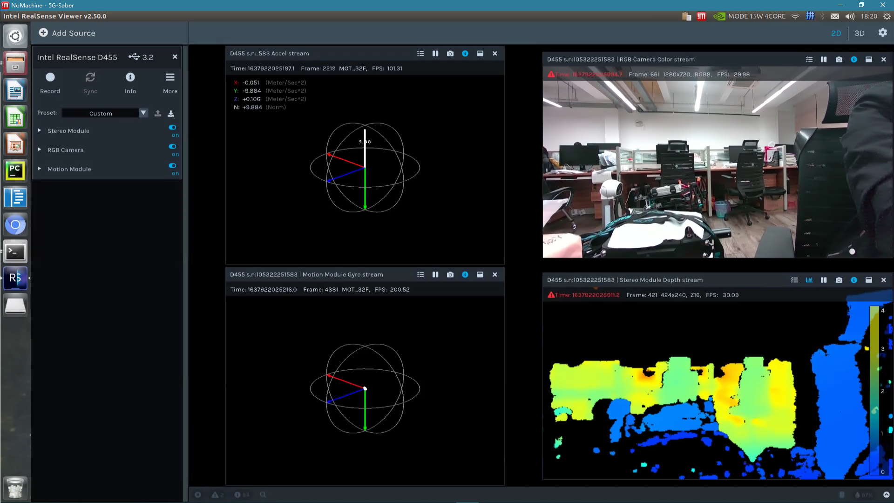Show info overlay for the Gyro stream
This screenshot has width=894, height=503.
tap(465, 274)
